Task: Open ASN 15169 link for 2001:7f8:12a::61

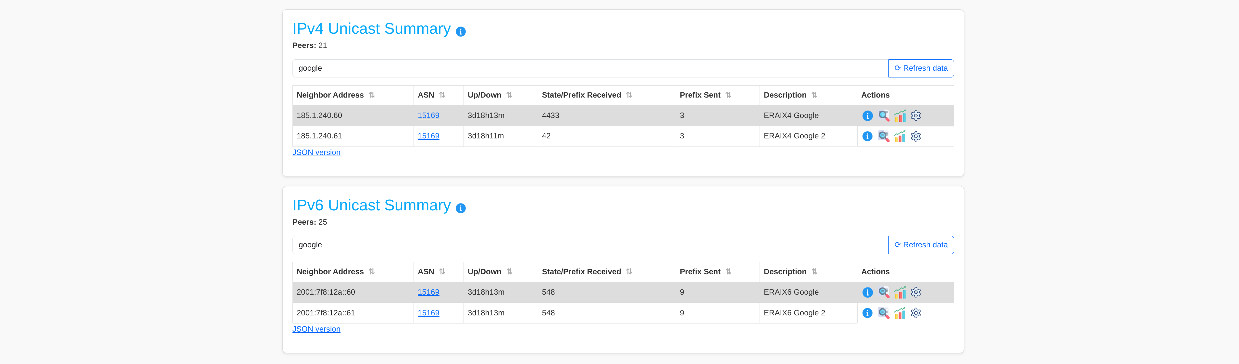Action: tap(428, 313)
